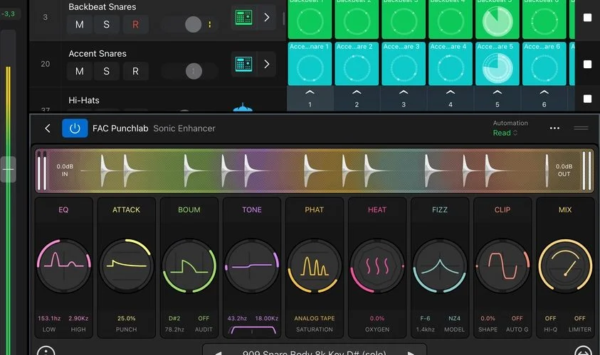Toggle FAC Punchlab power button
This screenshot has width=600, height=355.
click(75, 129)
